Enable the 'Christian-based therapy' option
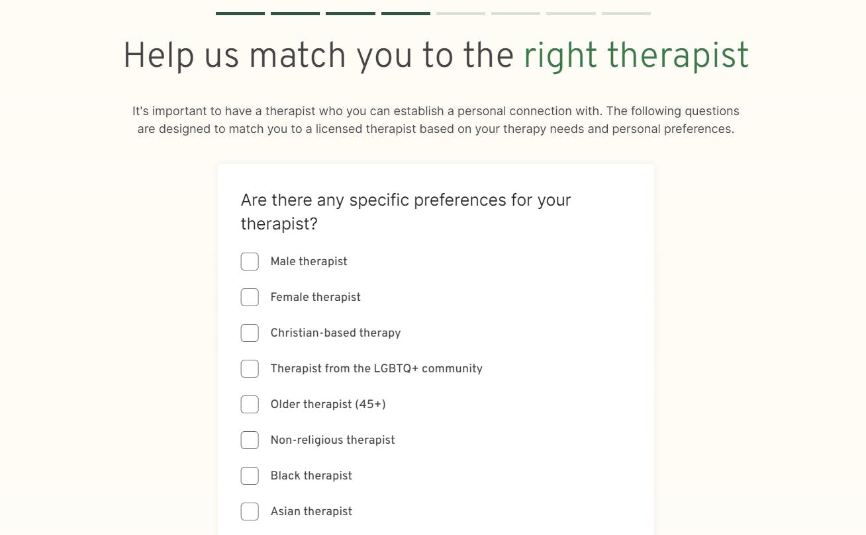The image size is (866, 535). click(250, 333)
